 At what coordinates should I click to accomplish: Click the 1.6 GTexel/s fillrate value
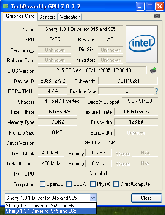136,112
